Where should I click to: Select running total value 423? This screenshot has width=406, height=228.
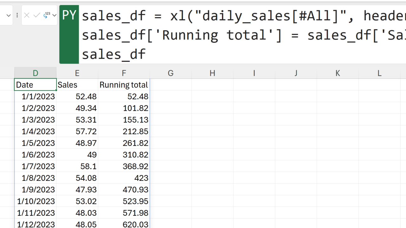[124, 178]
